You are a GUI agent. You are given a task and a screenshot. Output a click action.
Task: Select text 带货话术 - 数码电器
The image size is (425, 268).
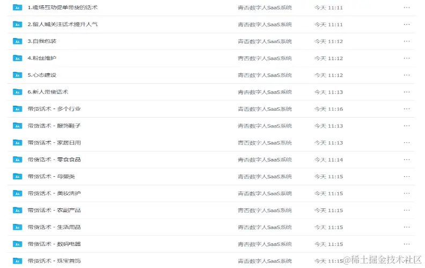click(54, 244)
